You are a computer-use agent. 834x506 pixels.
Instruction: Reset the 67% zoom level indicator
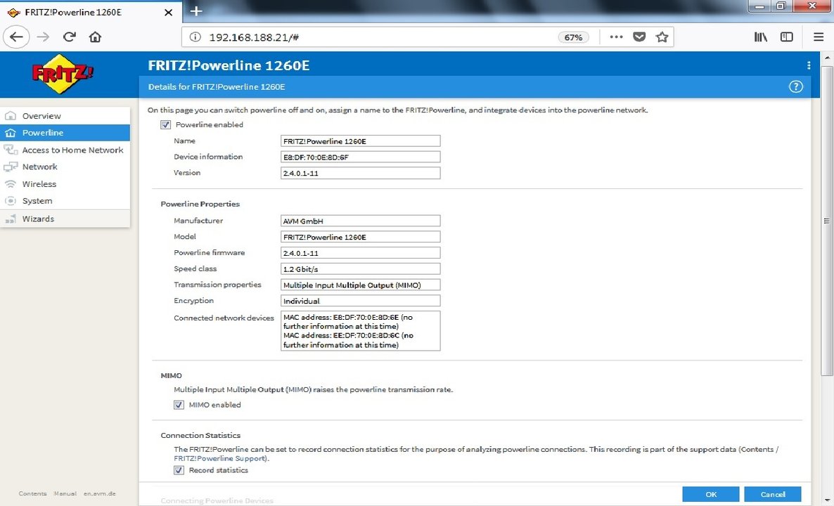pos(573,37)
